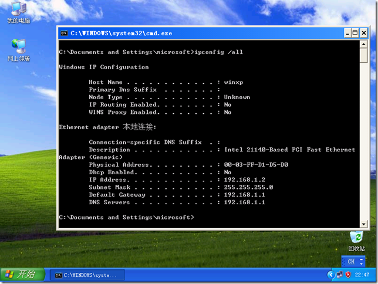Select the cmd.exe taskbar button
Viewport: 378px width, 284px height.
87,275
